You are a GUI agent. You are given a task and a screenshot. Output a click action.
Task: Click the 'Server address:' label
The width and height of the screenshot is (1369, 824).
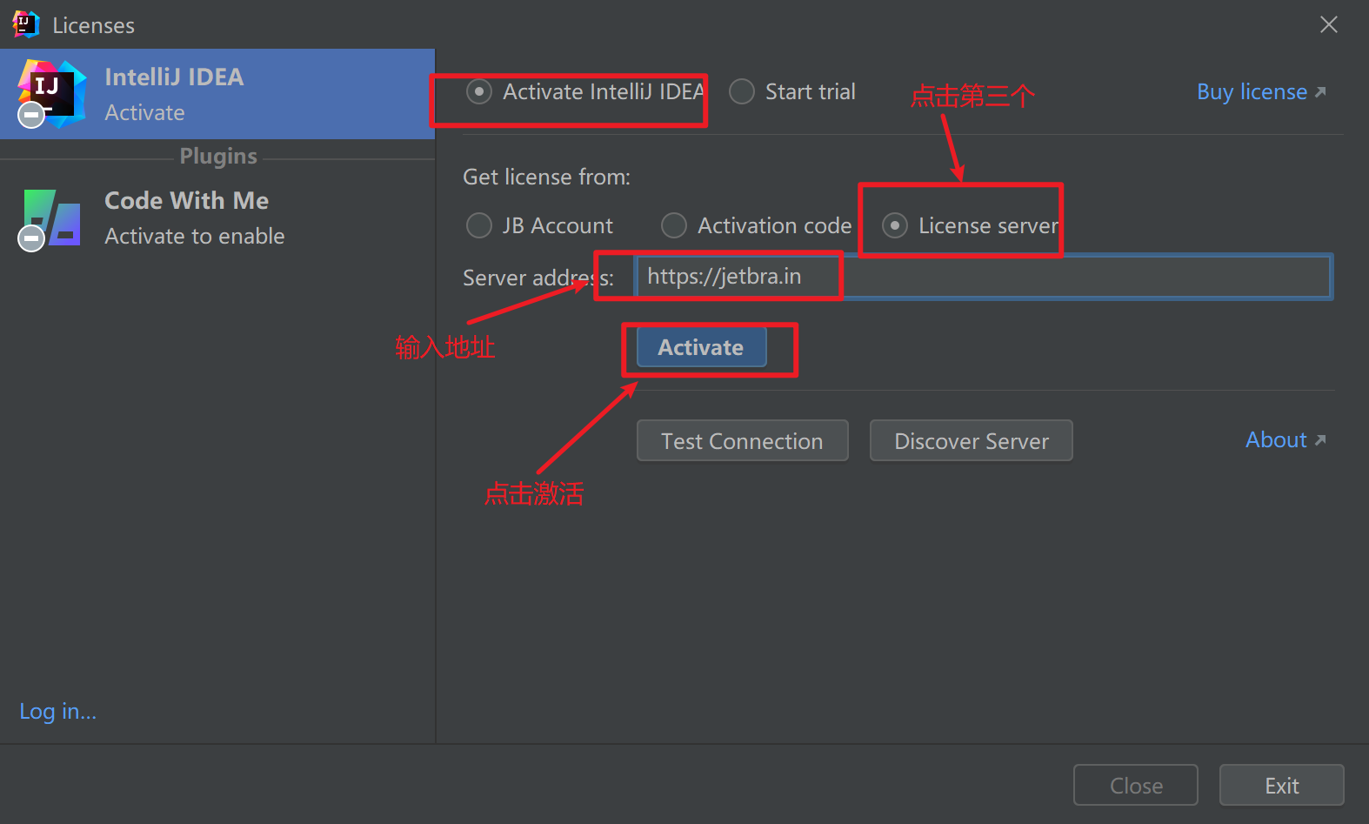click(538, 278)
